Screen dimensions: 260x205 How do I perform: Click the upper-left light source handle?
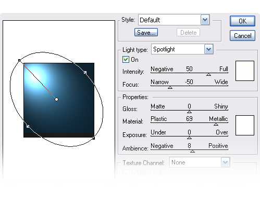[20, 61]
